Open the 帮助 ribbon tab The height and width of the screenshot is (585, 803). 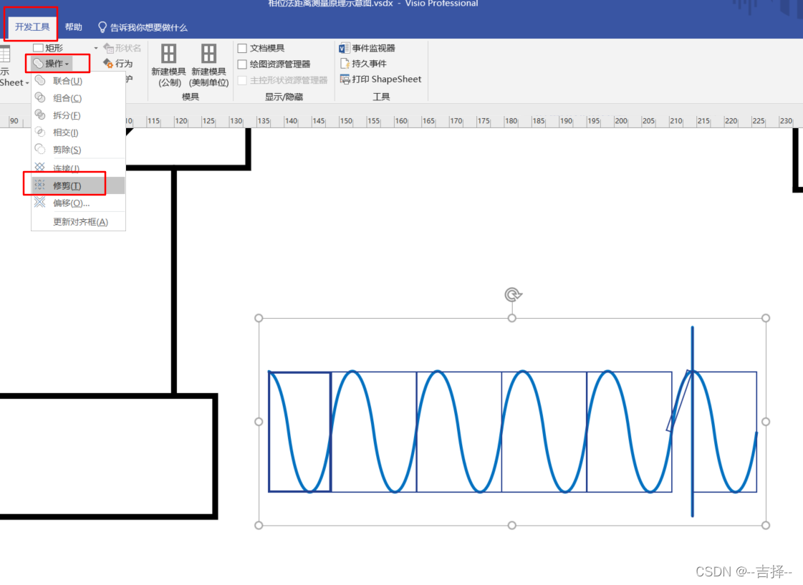coord(73,27)
